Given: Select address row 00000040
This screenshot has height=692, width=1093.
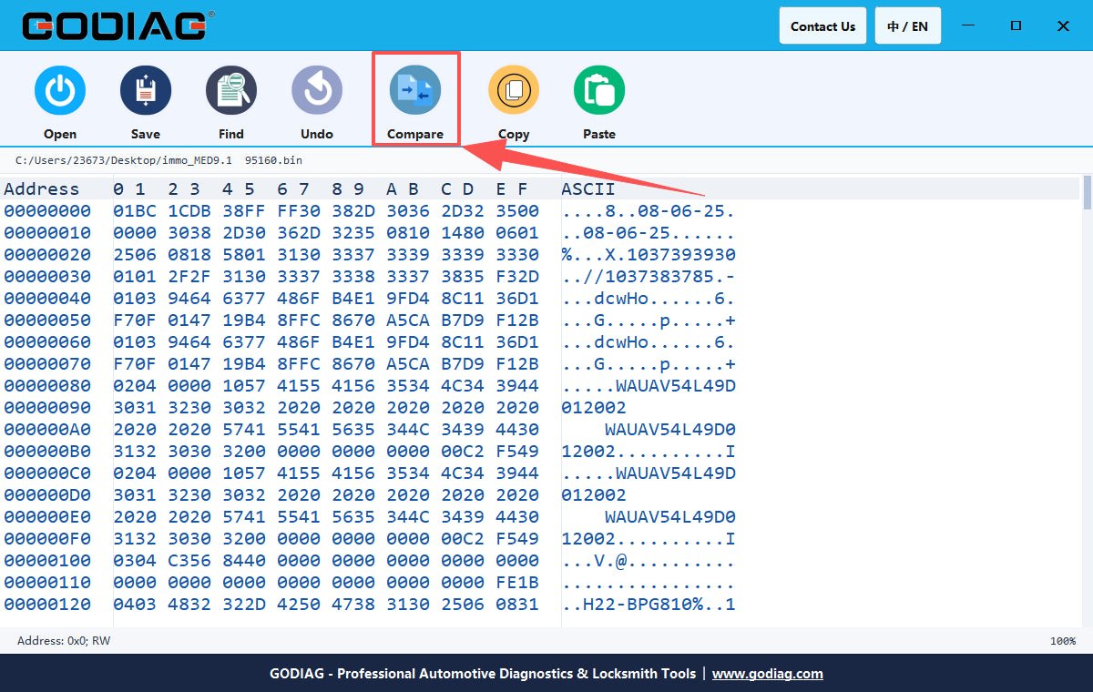Looking at the screenshot, I should coord(47,299).
